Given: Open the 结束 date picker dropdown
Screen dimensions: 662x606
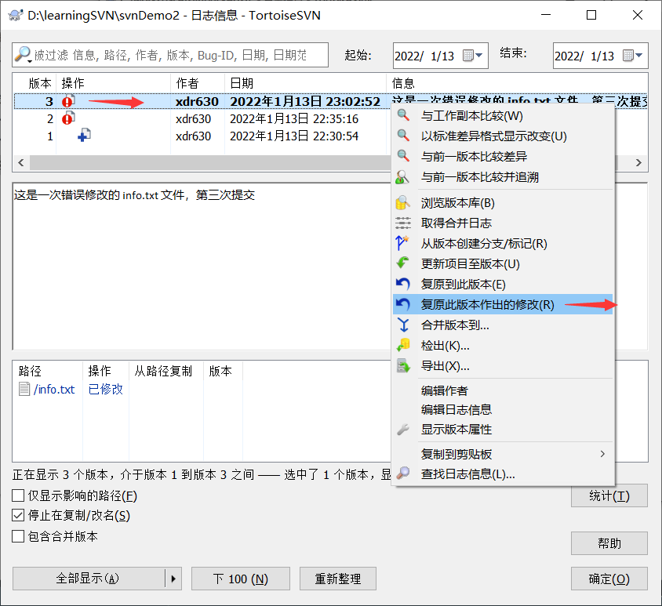Looking at the screenshot, I should (x=638, y=54).
